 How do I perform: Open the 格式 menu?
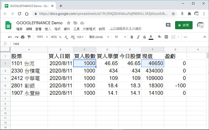(x=57, y=29)
